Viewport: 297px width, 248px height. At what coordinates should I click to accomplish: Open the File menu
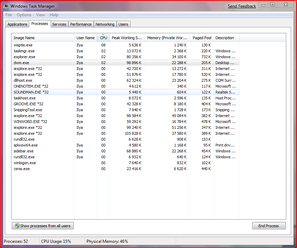pyautogui.click(x=9, y=15)
